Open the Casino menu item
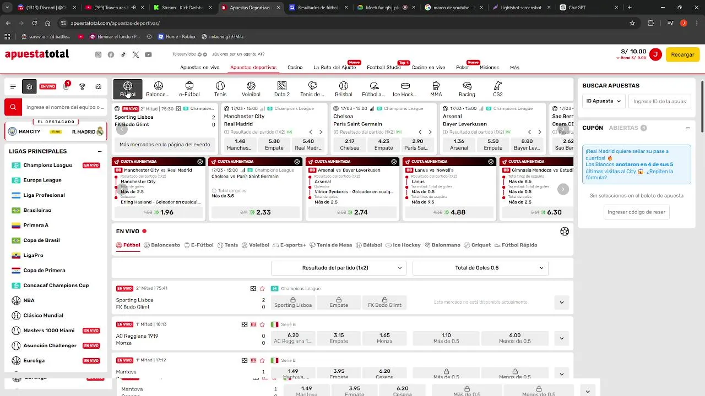This screenshot has width=705, height=396. 295,67
